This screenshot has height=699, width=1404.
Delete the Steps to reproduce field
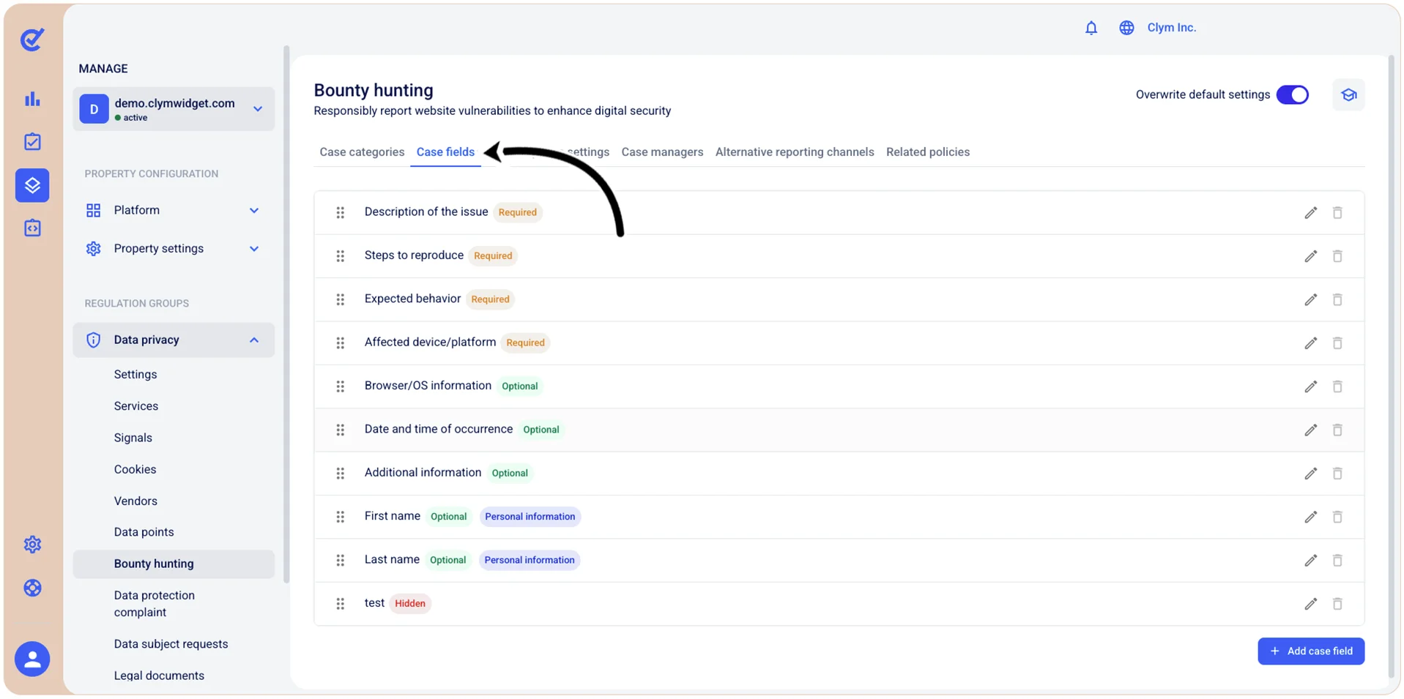(x=1337, y=256)
